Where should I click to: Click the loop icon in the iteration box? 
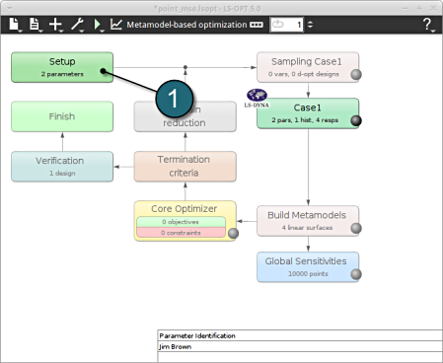point(278,24)
